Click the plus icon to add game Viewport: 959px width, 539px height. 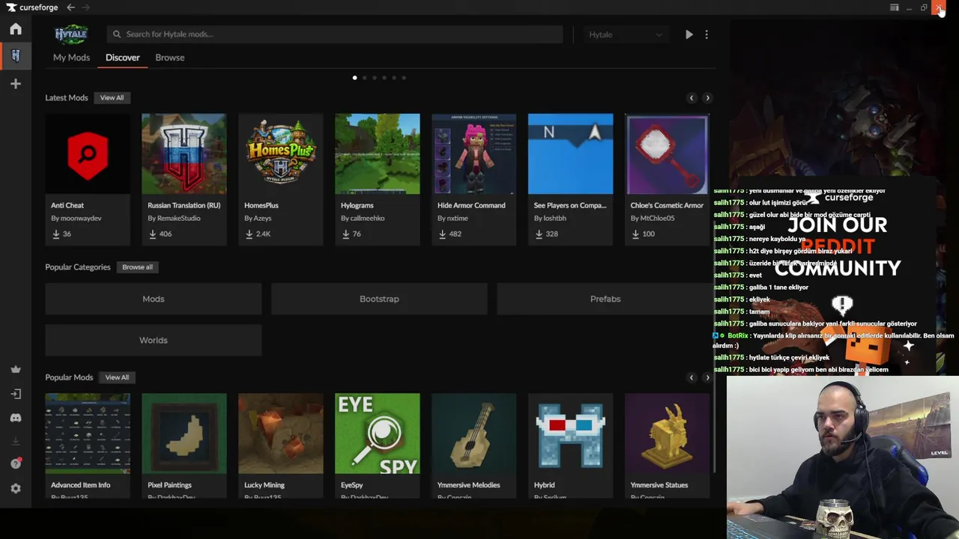(x=16, y=84)
